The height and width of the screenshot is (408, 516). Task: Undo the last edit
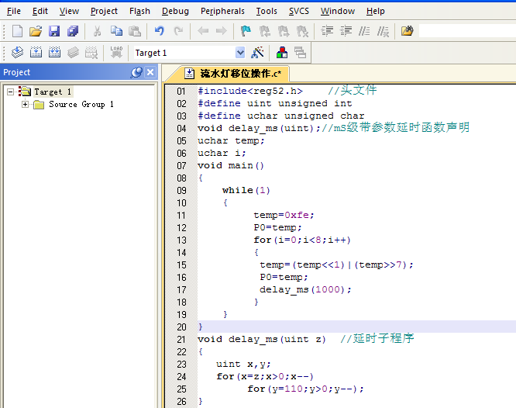coord(159,31)
